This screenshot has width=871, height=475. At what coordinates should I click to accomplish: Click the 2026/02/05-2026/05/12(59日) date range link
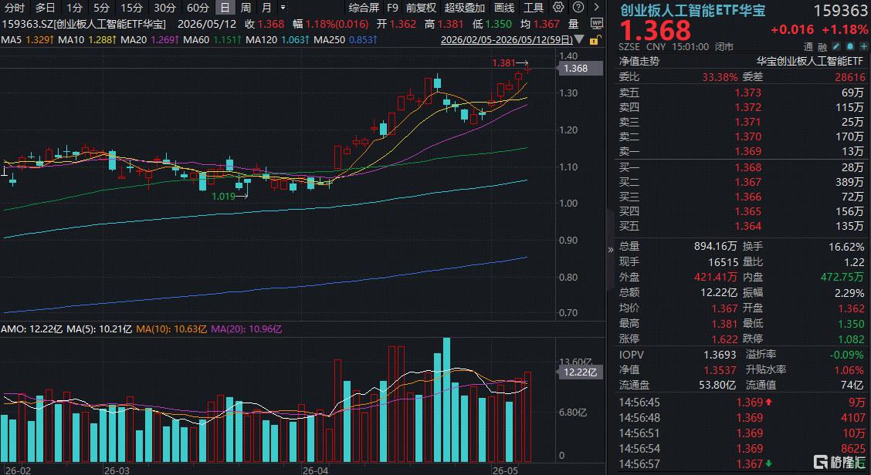point(507,40)
